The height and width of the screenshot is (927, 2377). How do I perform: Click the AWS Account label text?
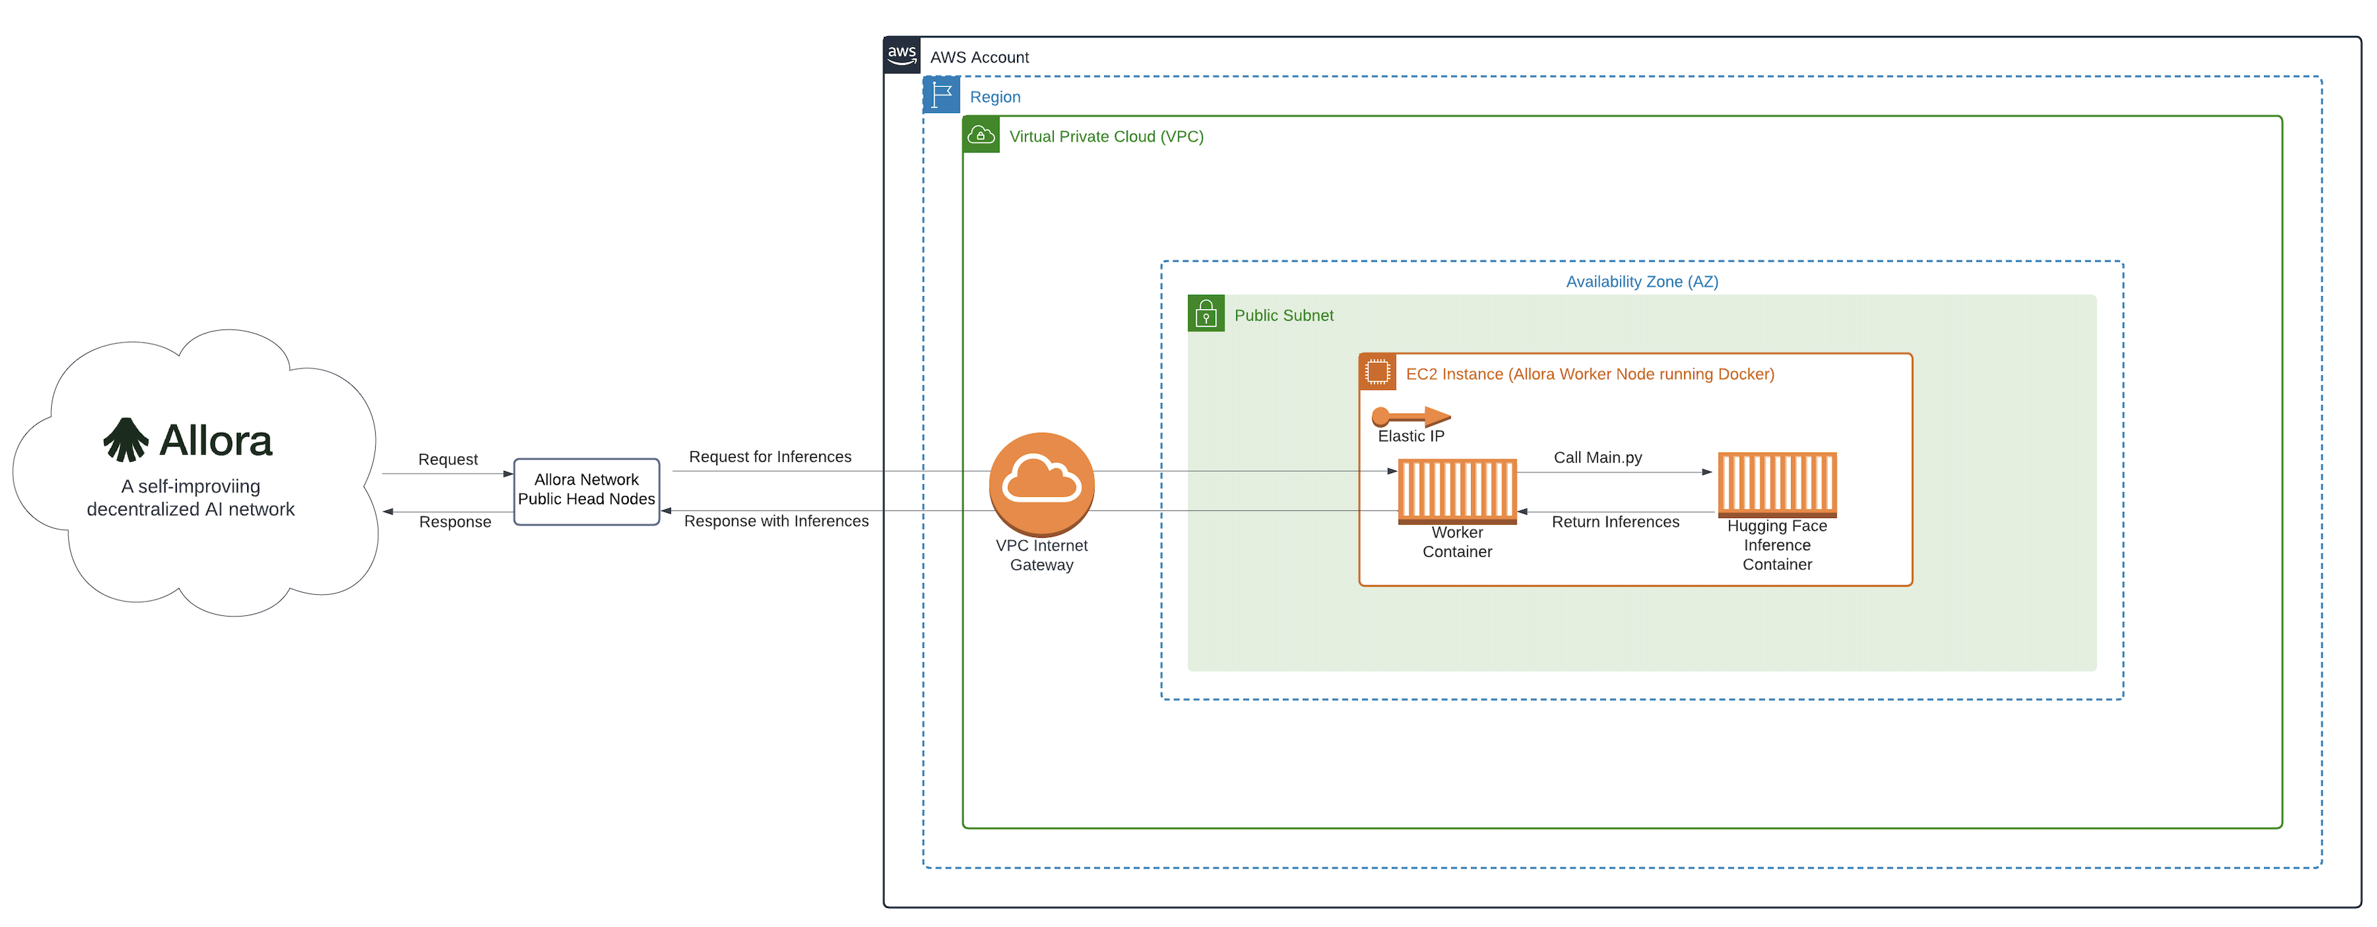click(979, 57)
